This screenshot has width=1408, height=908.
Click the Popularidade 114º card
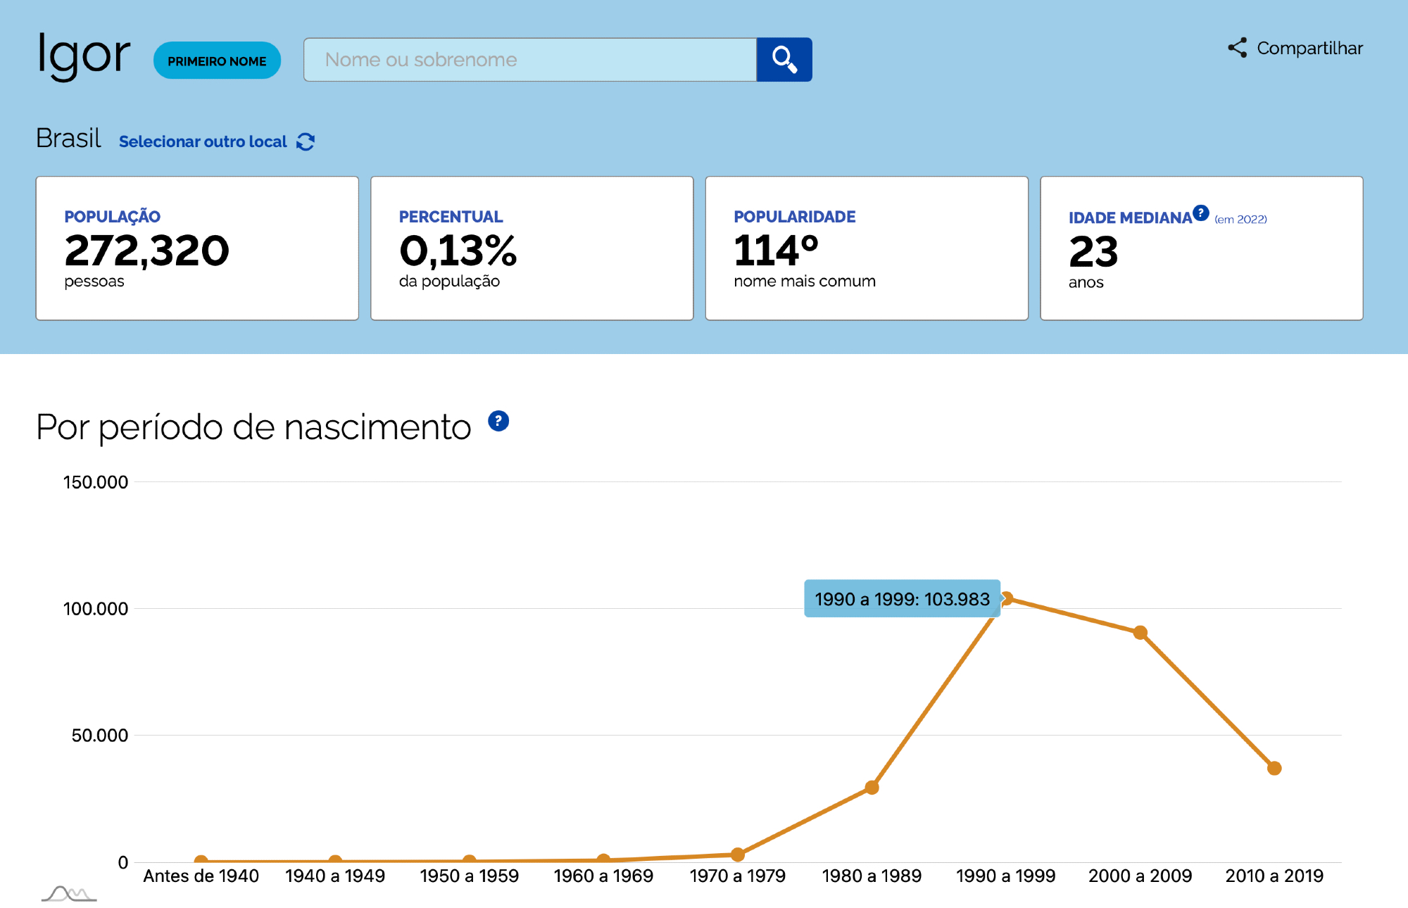coord(866,248)
